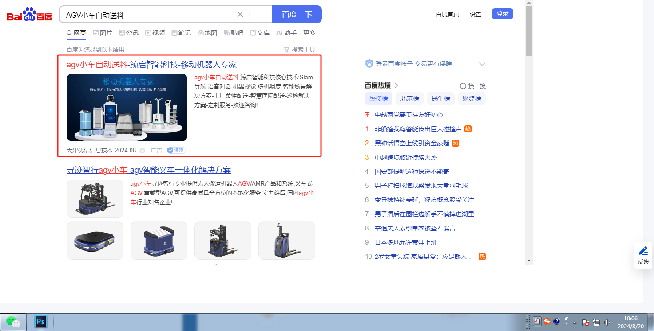The image size is (654, 331).
Task: Click the page vertical scrollbar thumb
Action: coord(529,31)
